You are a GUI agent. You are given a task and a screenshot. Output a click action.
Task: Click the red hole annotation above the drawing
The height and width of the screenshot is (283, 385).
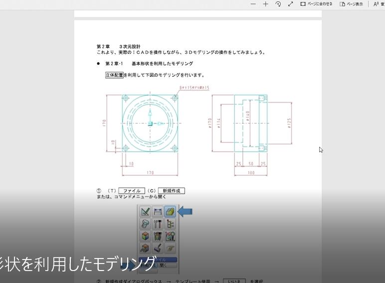(194, 88)
